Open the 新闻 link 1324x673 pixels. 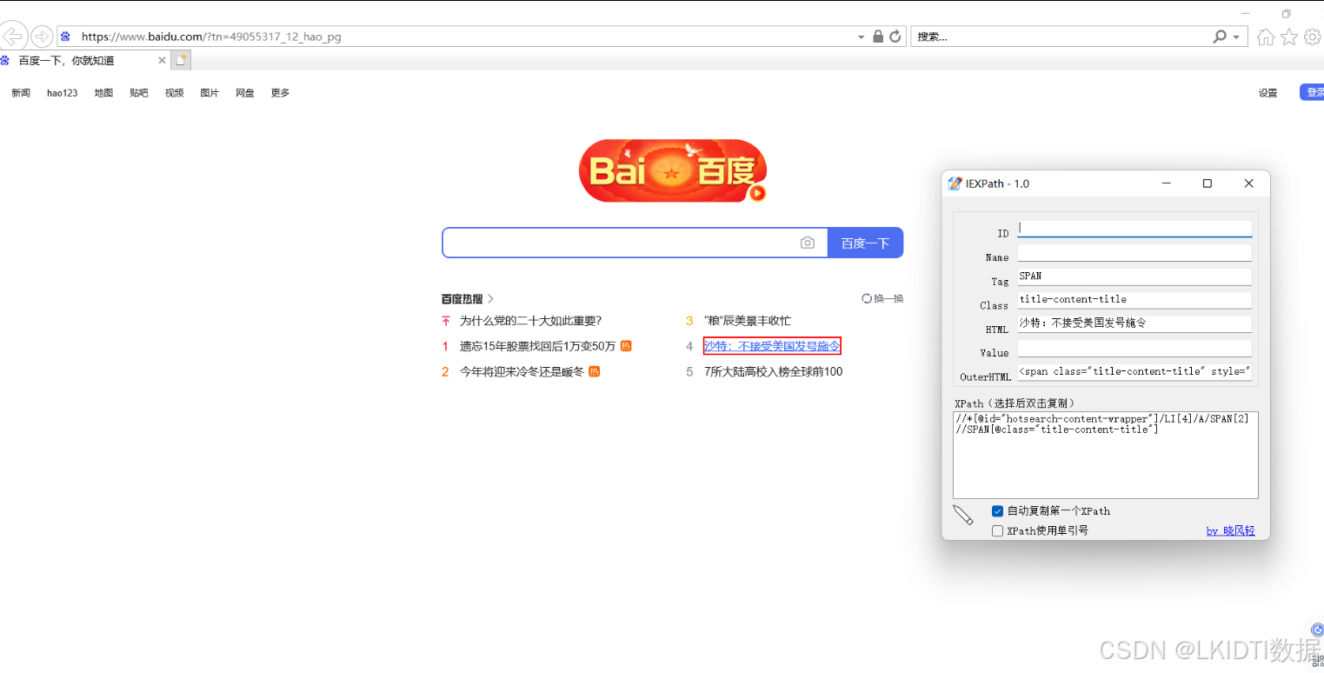(21, 93)
